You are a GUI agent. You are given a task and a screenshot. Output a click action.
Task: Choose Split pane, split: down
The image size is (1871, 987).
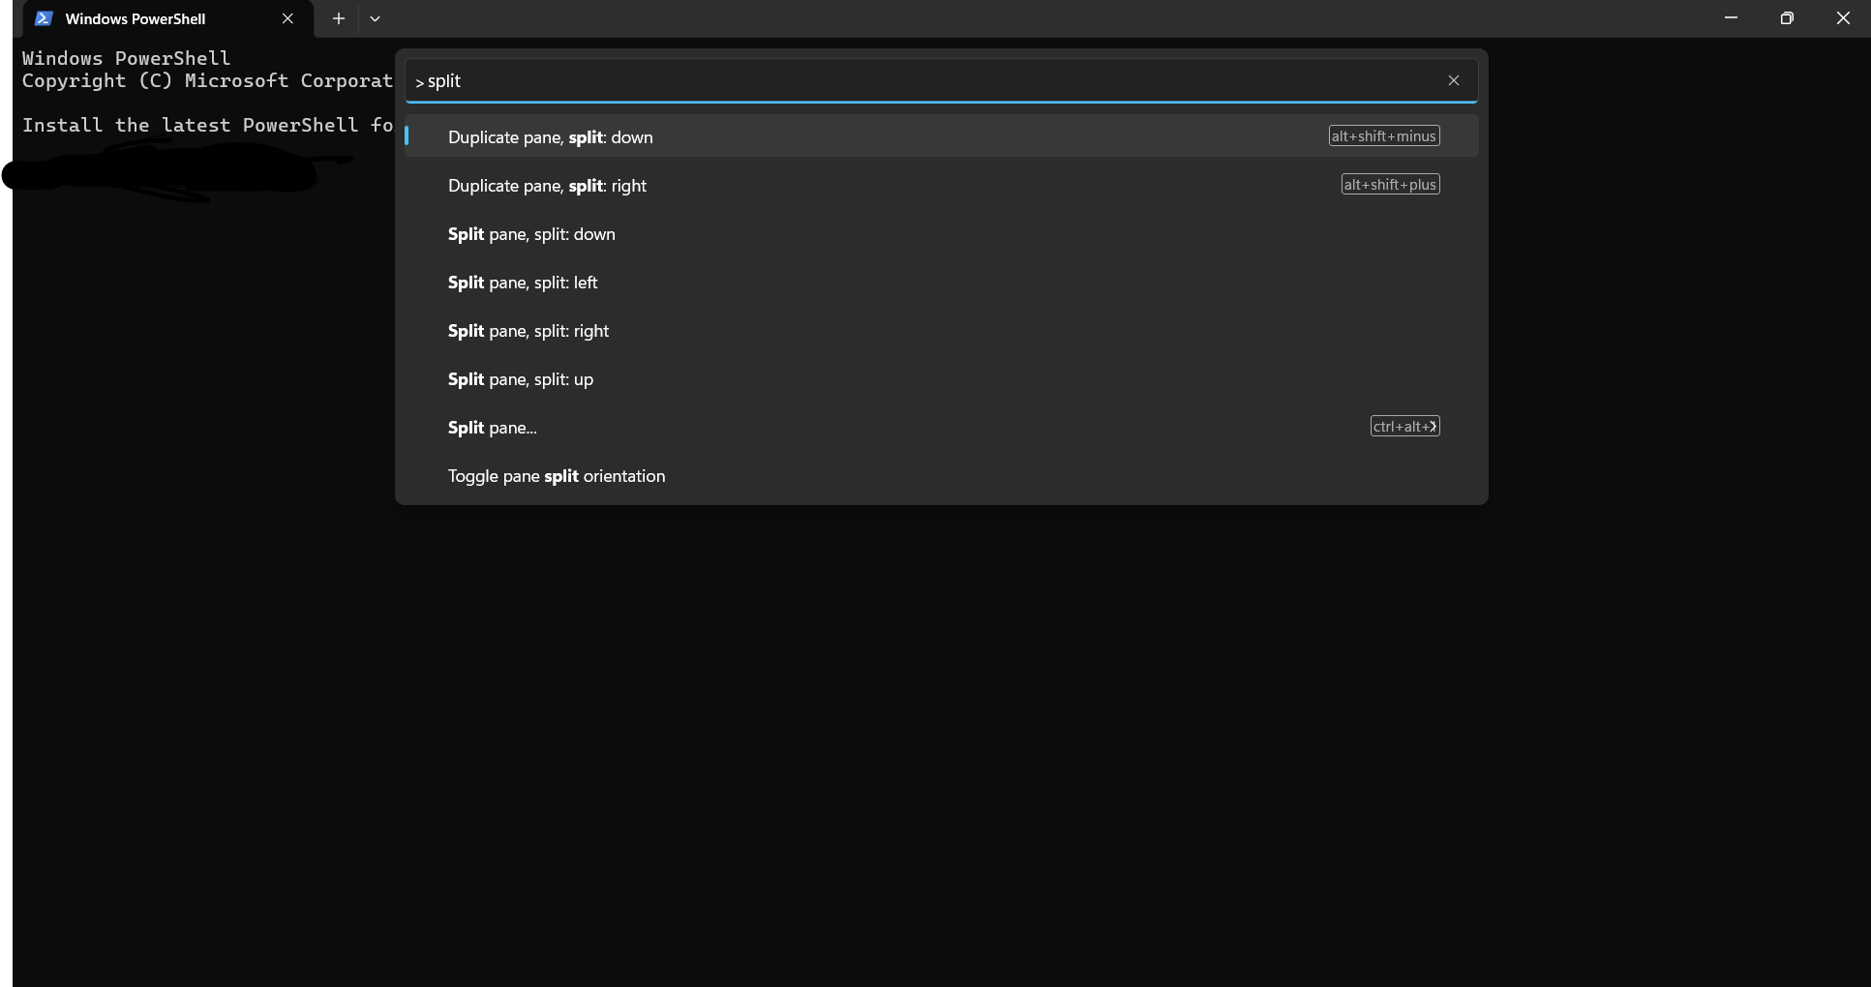click(x=942, y=233)
